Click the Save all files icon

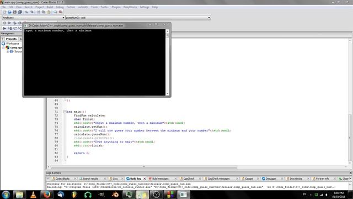(x=20, y=12)
